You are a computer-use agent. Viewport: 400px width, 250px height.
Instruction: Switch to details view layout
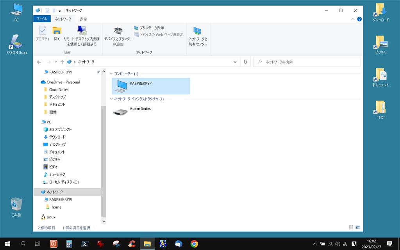351,227
